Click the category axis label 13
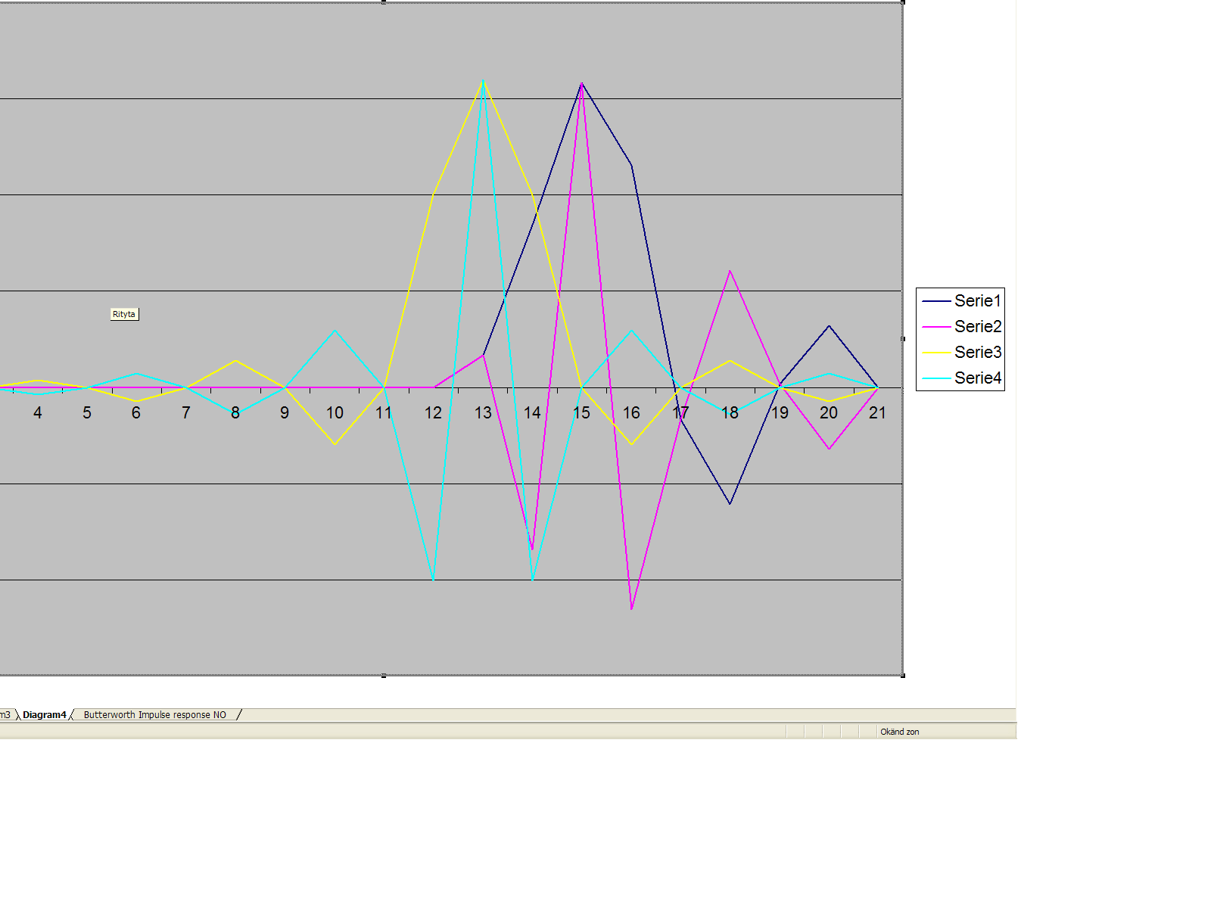This screenshot has height=908, width=1214. click(x=483, y=413)
